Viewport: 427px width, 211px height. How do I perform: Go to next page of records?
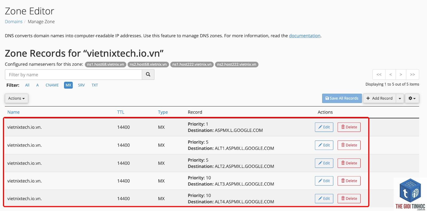click(x=401, y=75)
